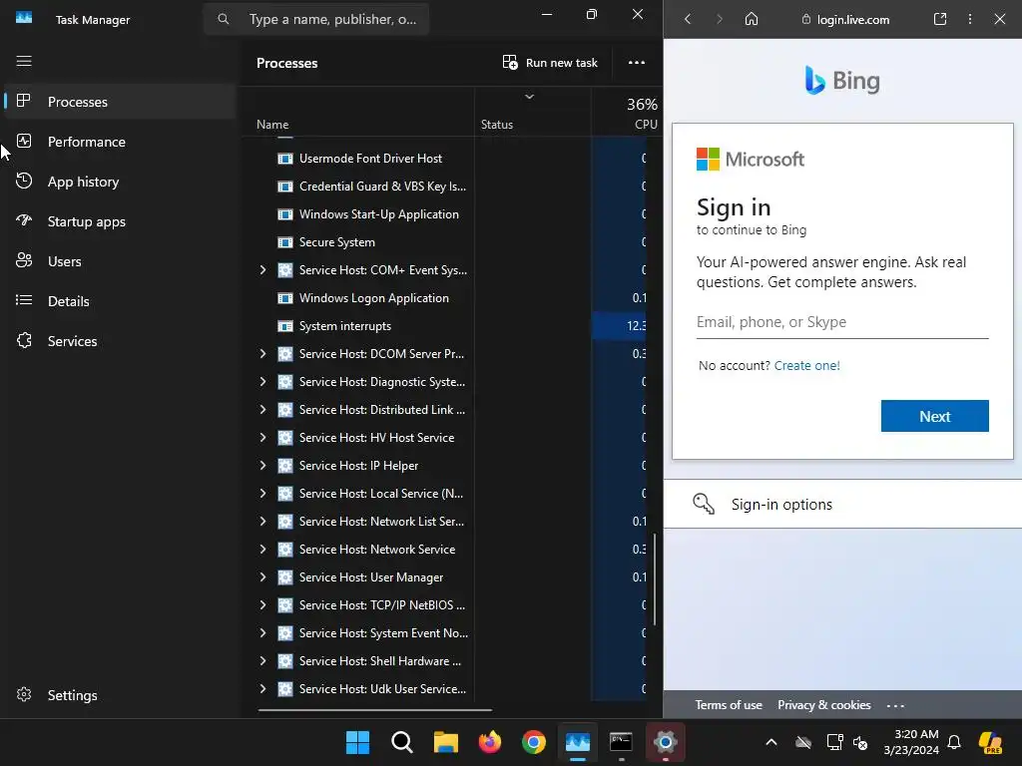Click the Windows Logon Application process icon
1022x766 pixels.
pyautogui.click(x=284, y=298)
